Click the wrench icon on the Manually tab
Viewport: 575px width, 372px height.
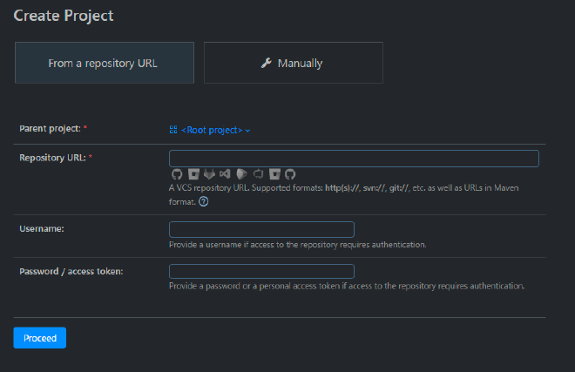tap(267, 63)
